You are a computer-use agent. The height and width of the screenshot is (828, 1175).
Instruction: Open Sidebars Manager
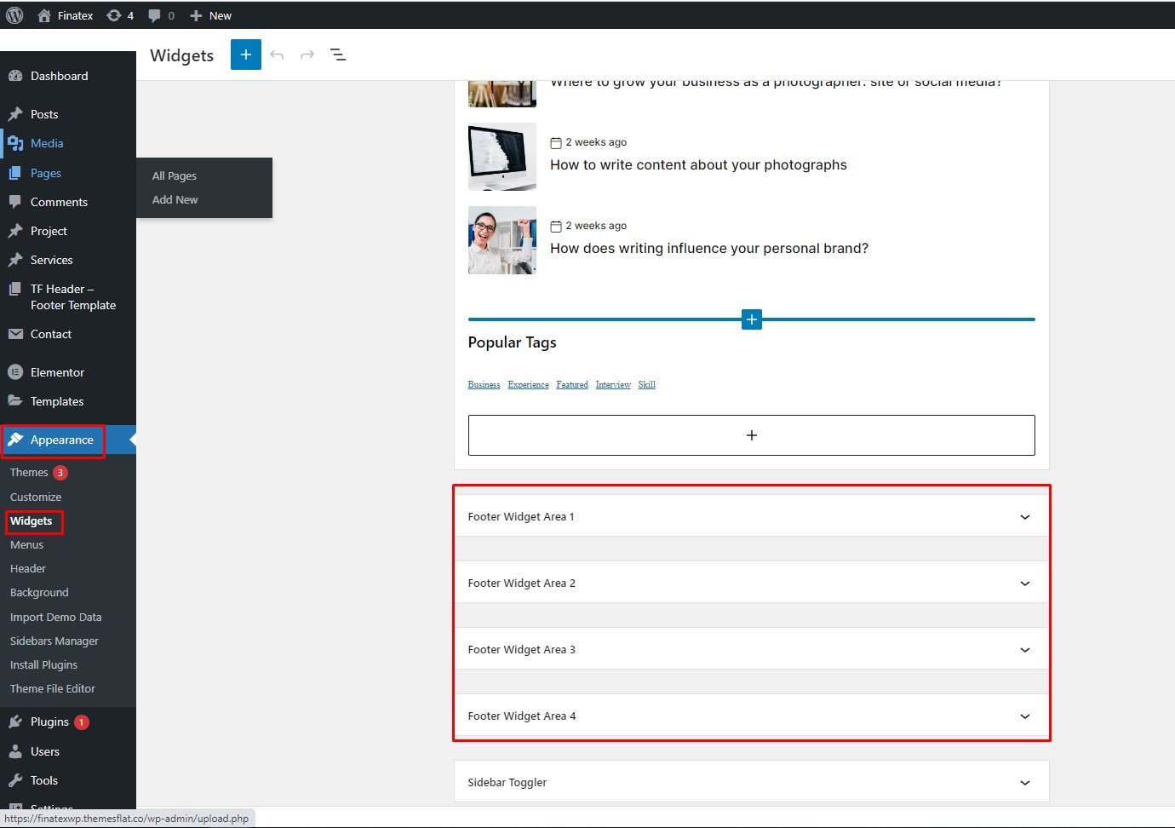[54, 641]
